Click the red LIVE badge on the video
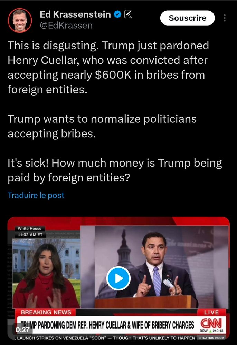This screenshot has height=345, width=237. (x=211, y=312)
